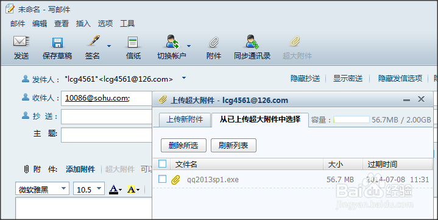Click the file size 56.7 MB
Viewport: 438px width, 220px height.
tap(341, 179)
